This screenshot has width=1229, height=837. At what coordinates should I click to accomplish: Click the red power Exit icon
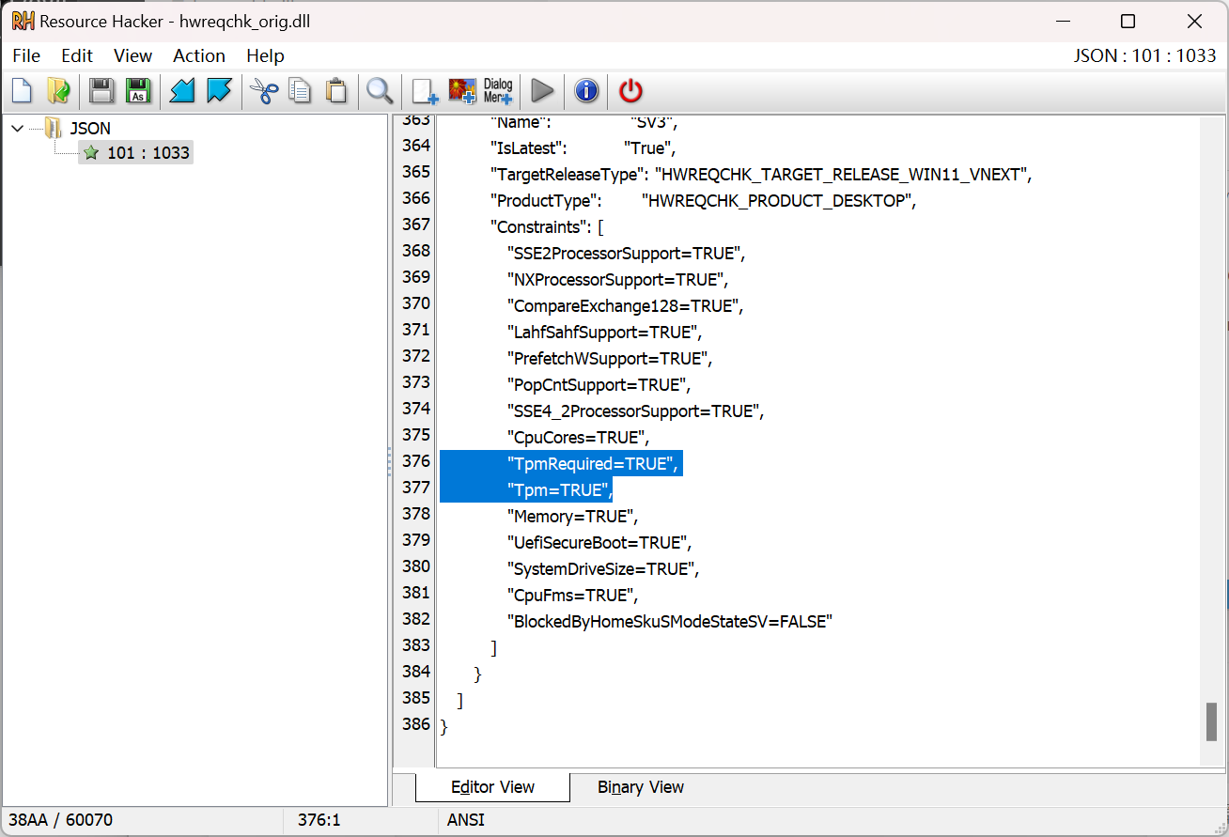click(630, 91)
